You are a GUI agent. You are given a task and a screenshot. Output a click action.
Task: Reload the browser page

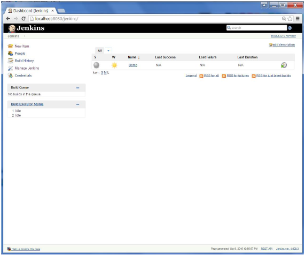(24, 19)
